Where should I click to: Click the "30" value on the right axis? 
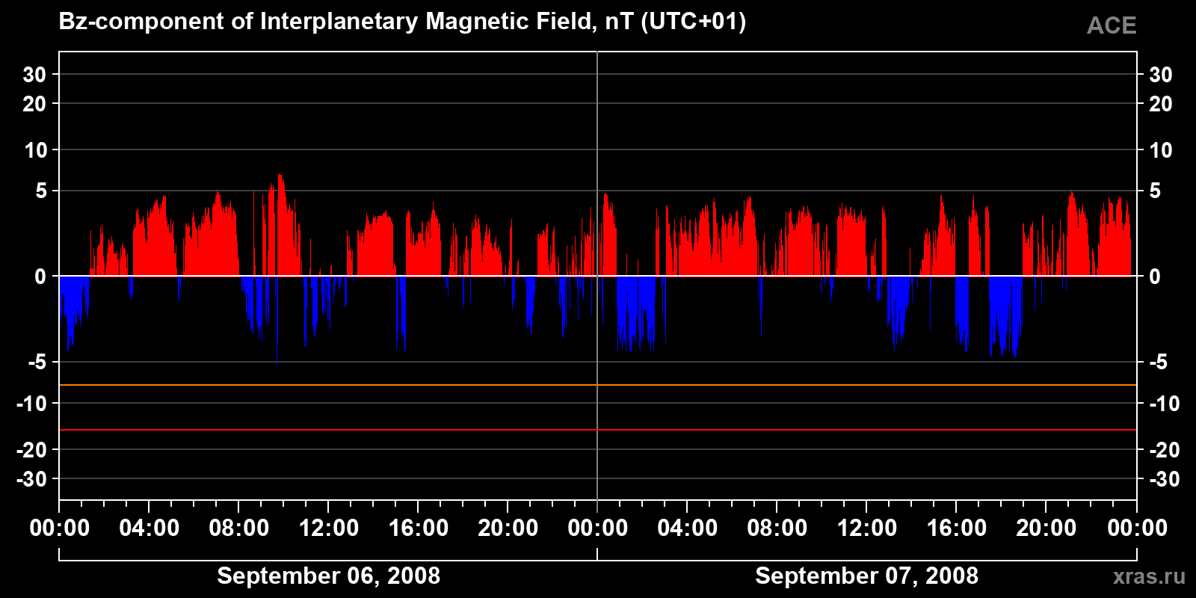pos(1160,75)
